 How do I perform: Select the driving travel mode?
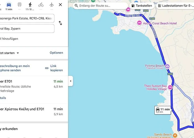9,5
